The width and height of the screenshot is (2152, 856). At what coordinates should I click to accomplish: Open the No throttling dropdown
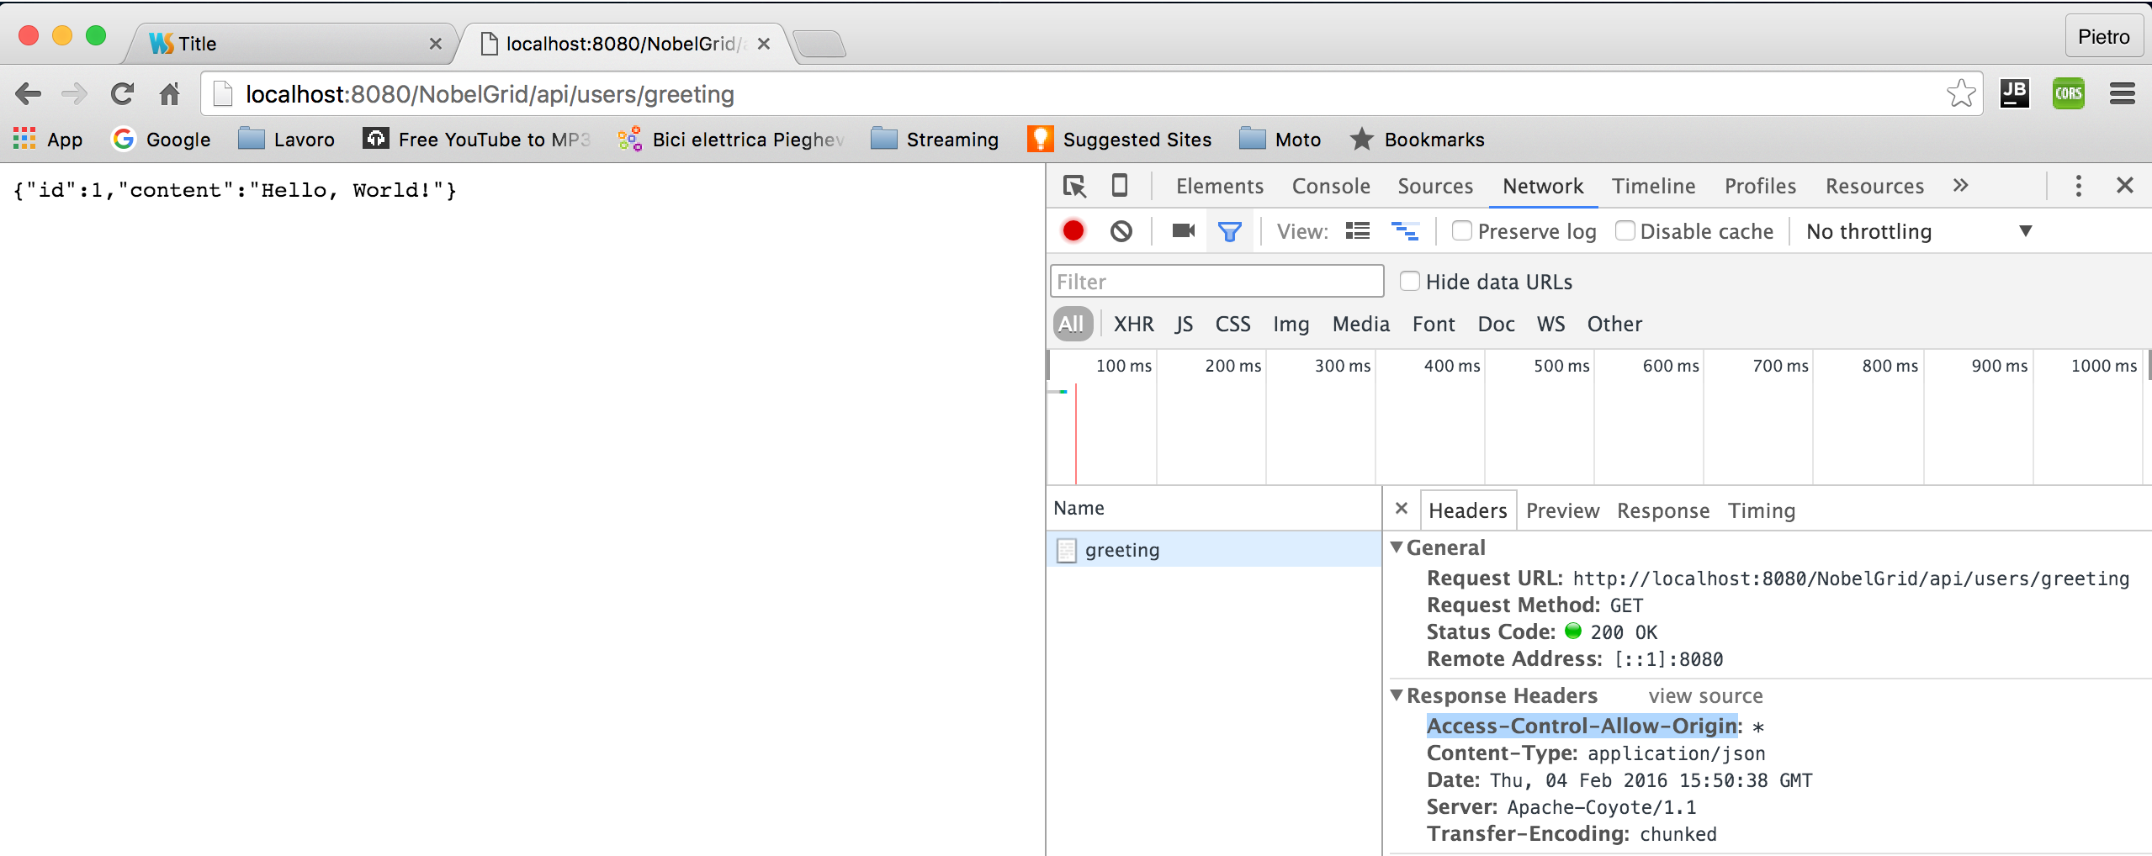pyautogui.click(x=1918, y=231)
